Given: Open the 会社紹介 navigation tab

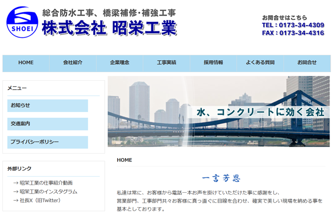Looking at the screenshot, I should pyautogui.click(x=73, y=63).
